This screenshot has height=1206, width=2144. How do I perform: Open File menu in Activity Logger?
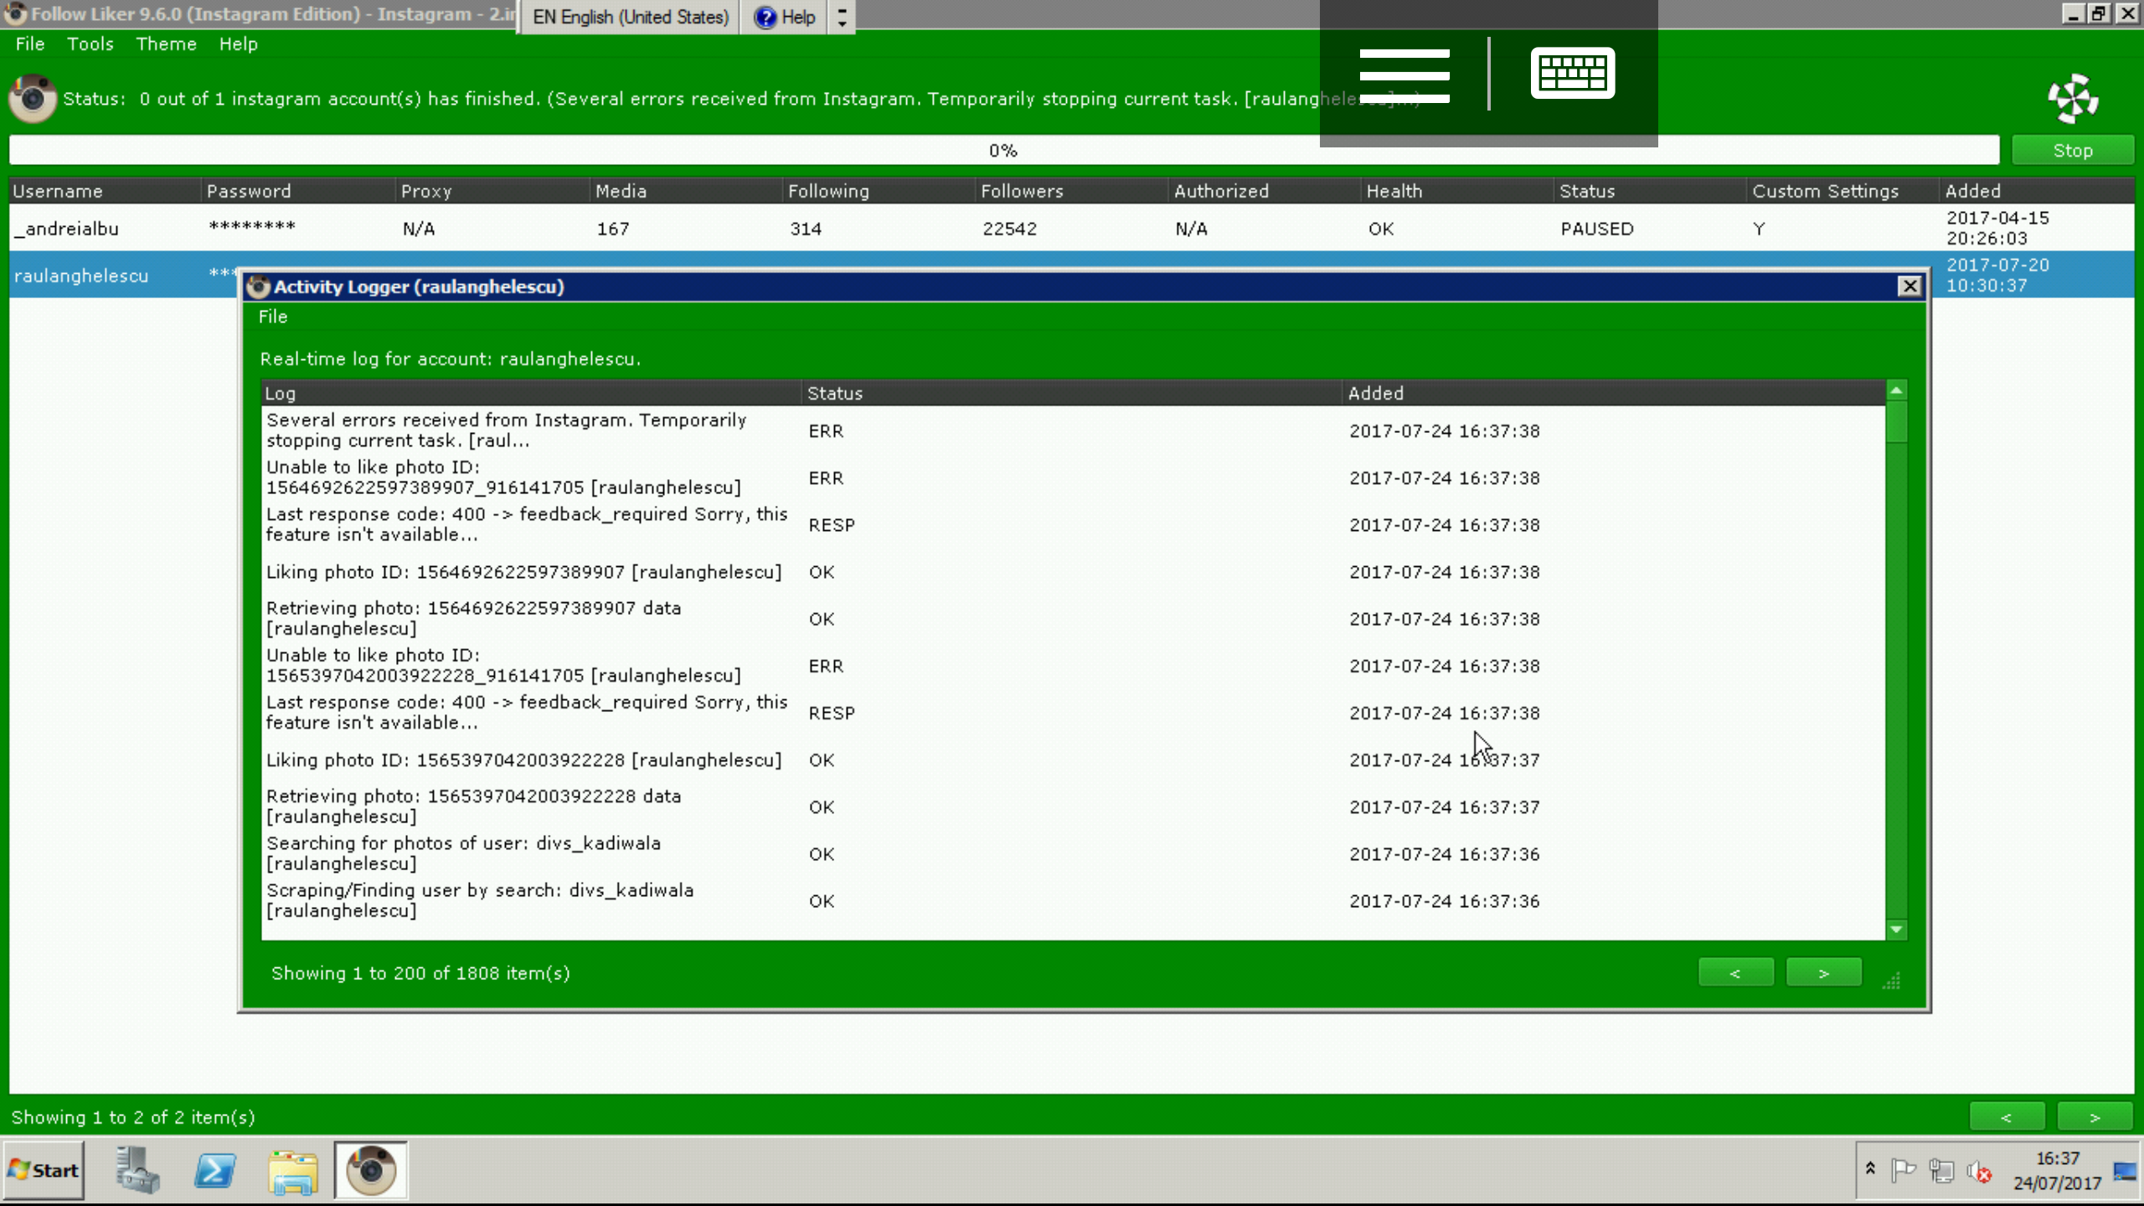tap(273, 317)
